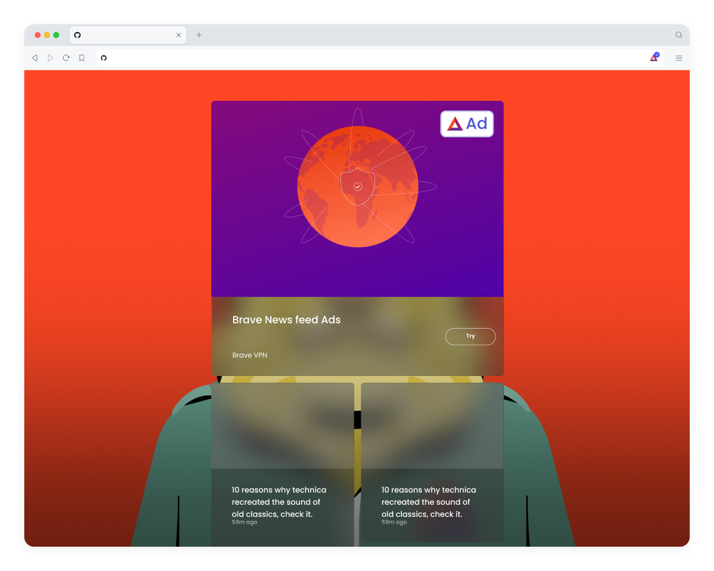The height and width of the screenshot is (571, 714).
Task: Bookmark the page with bookmark icon
Action: pos(82,58)
